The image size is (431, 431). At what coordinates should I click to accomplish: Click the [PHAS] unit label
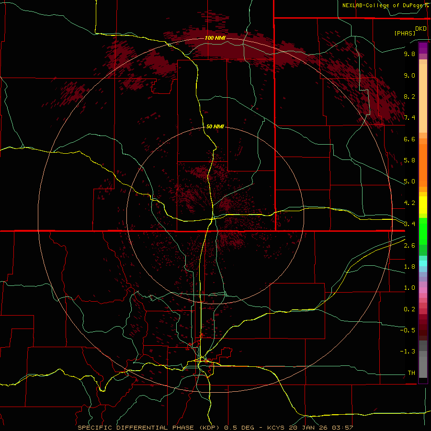[x=405, y=33]
